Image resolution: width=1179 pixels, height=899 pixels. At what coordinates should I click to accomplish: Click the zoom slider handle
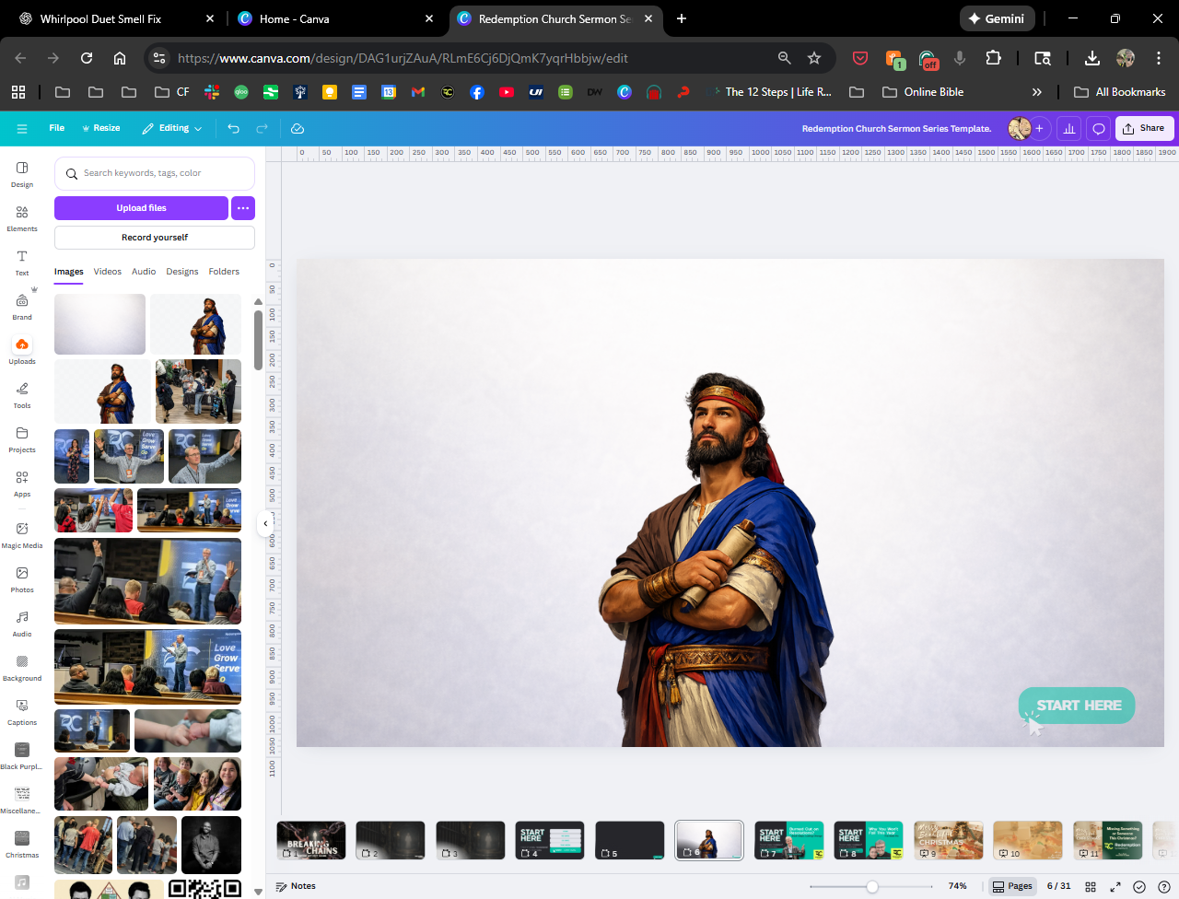pos(871,886)
